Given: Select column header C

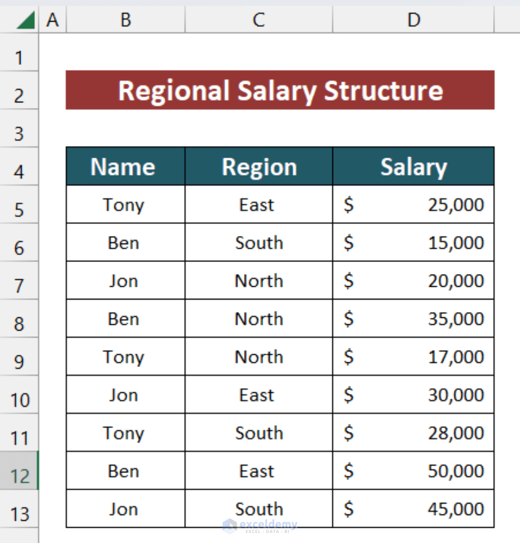Looking at the screenshot, I should (x=258, y=19).
